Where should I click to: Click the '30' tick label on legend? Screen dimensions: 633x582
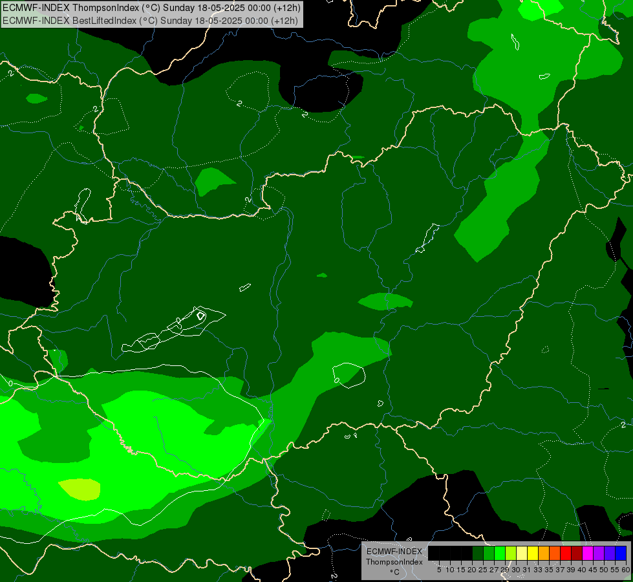click(517, 570)
